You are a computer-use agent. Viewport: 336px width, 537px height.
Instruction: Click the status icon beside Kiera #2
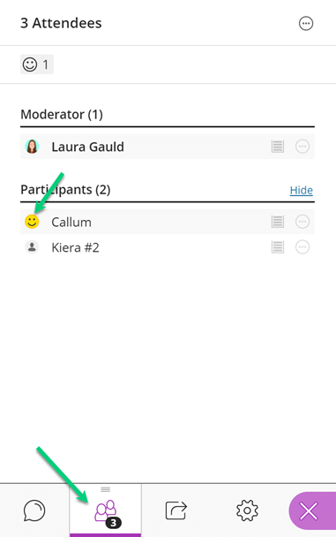coord(278,247)
